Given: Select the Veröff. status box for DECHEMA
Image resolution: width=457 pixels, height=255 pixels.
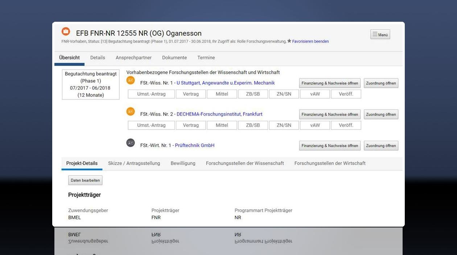Looking at the screenshot, I should (x=346, y=125).
